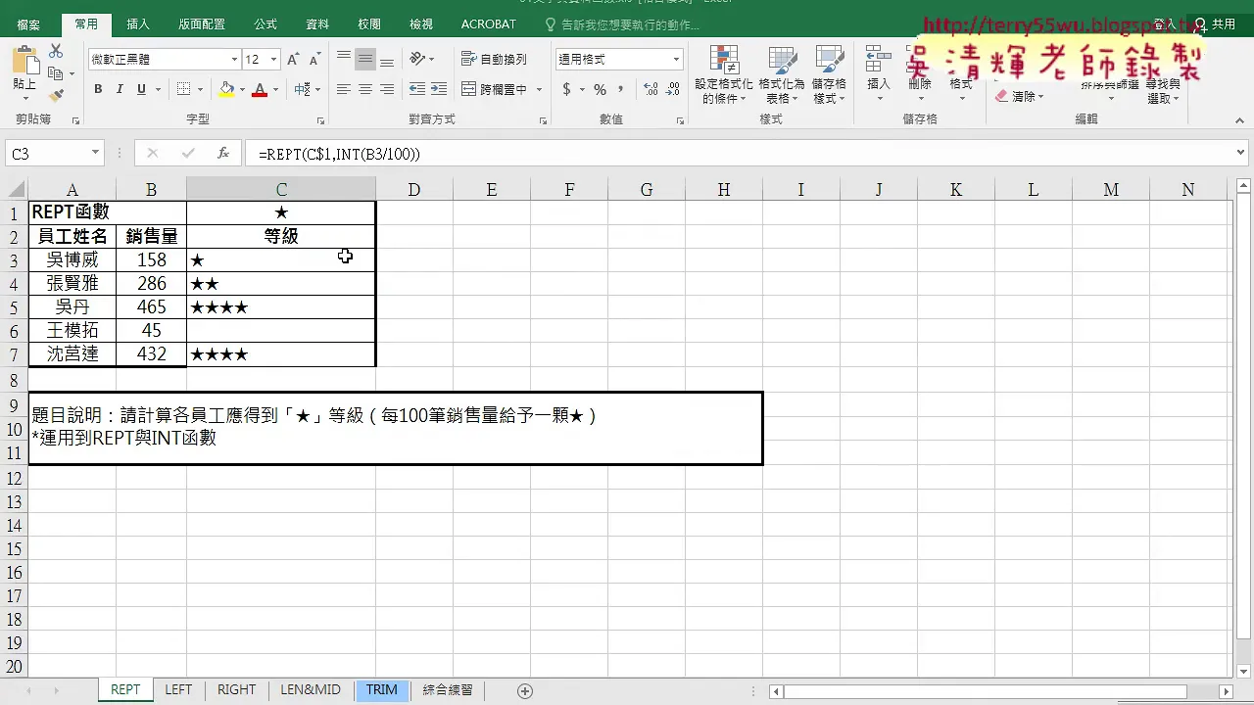Open the LEN&MID sheet tab

[x=311, y=690]
